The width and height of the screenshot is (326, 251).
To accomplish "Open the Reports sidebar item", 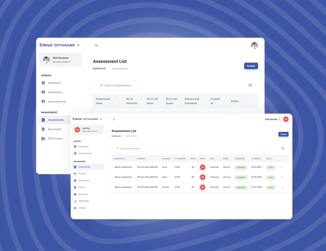I will [82, 188].
